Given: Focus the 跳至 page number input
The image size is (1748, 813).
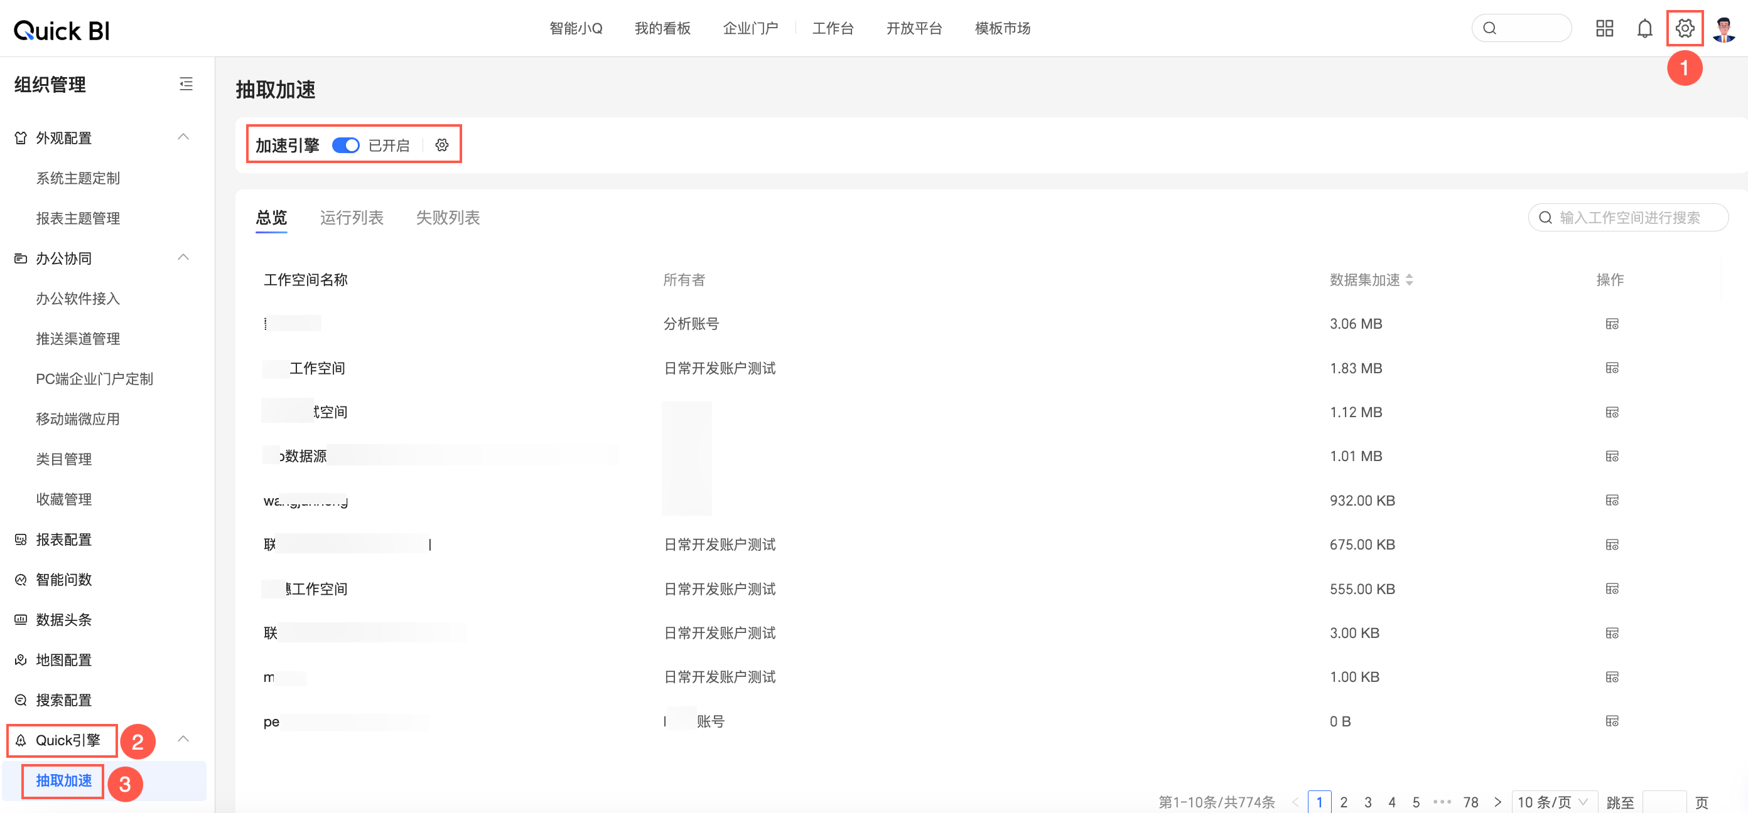Looking at the screenshot, I should (x=1664, y=802).
